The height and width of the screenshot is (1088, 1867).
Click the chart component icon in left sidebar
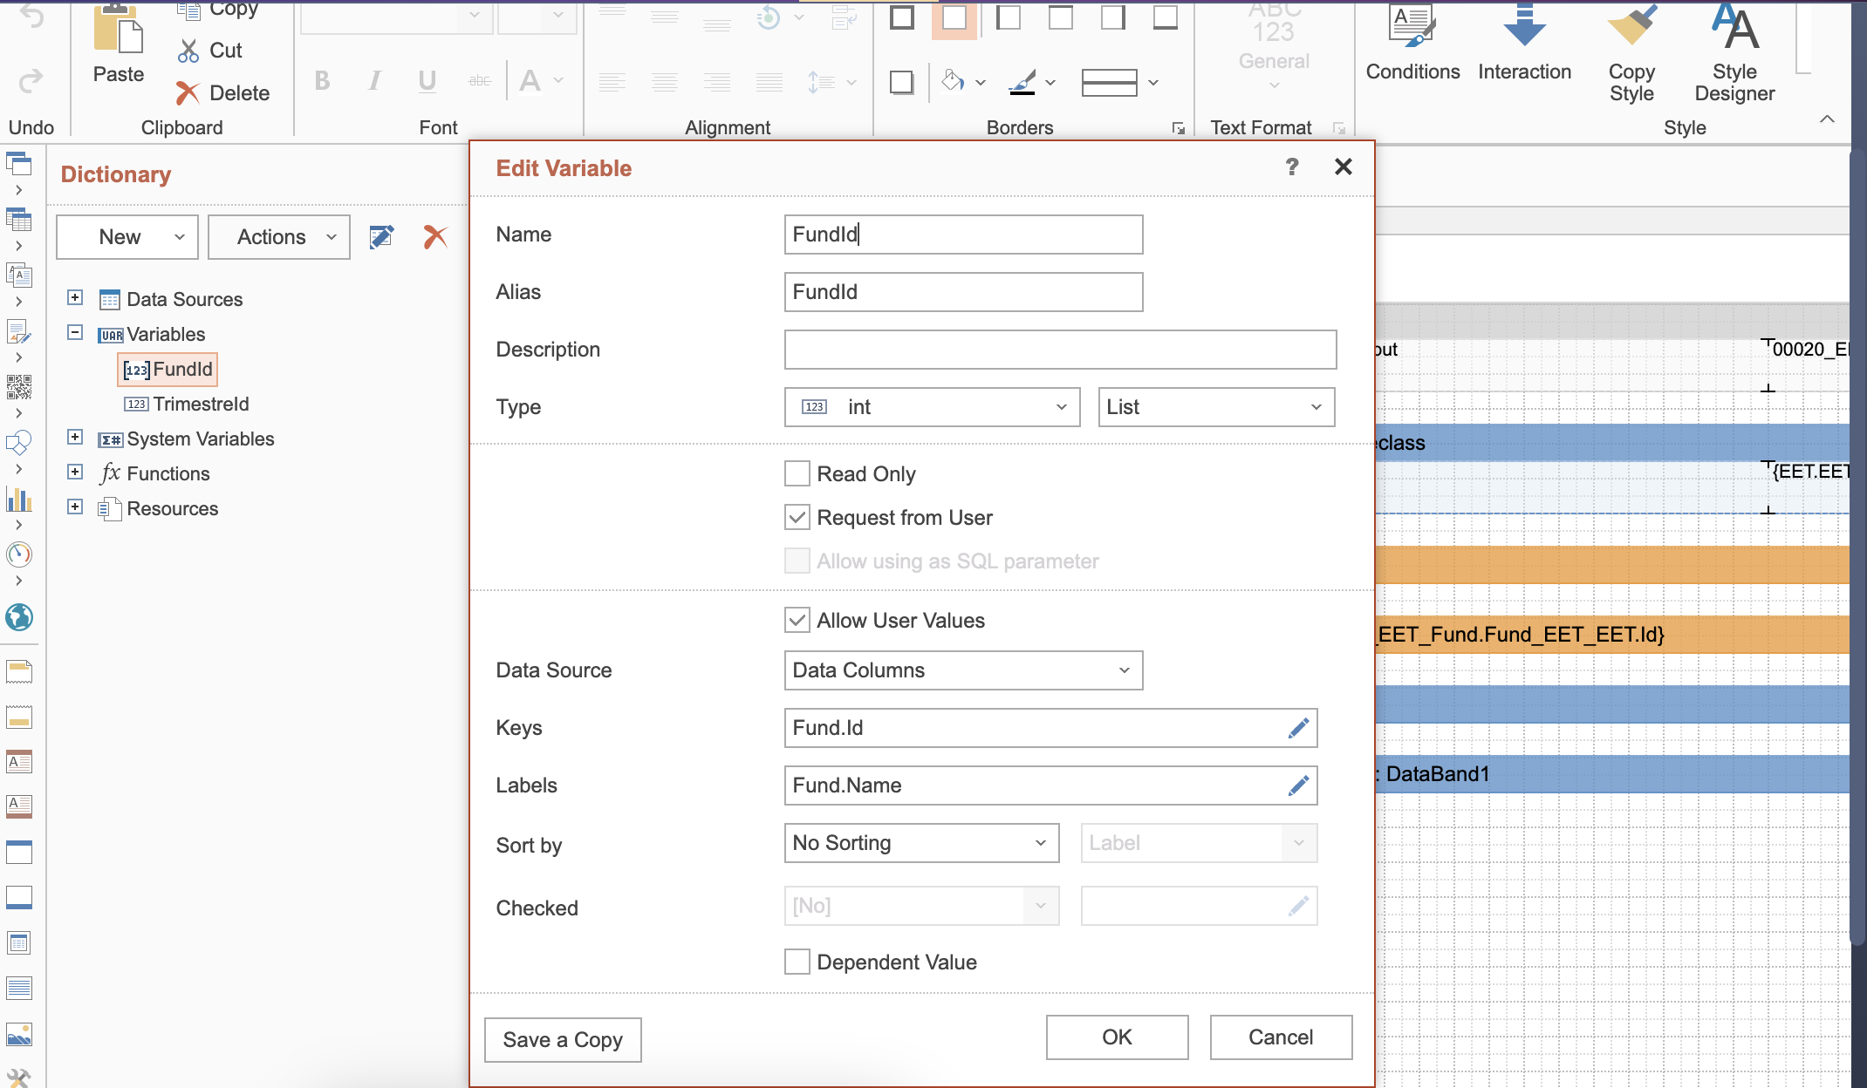click(x=19, y=499)
